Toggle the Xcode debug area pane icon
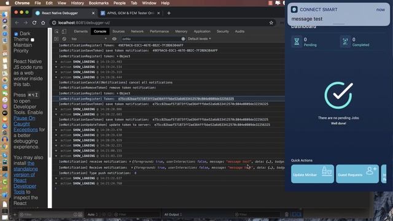Viewport: 393px width, 221px height. (297, 214)
